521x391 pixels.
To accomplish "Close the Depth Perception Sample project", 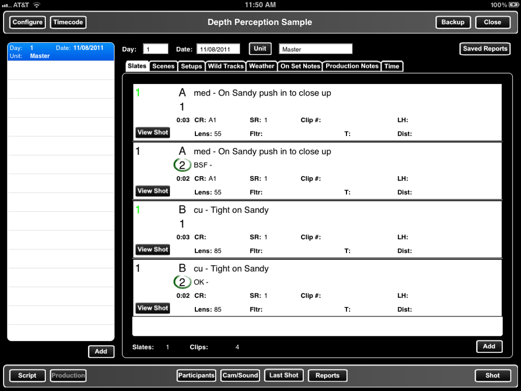I will click(x=493, y=22).
